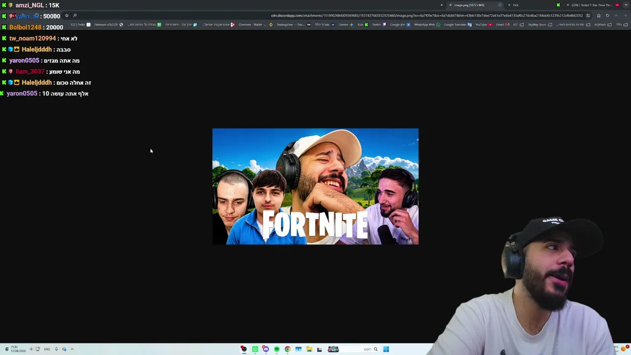Open the Gemini bookmark
631x355 pixels.
(346, 25)
